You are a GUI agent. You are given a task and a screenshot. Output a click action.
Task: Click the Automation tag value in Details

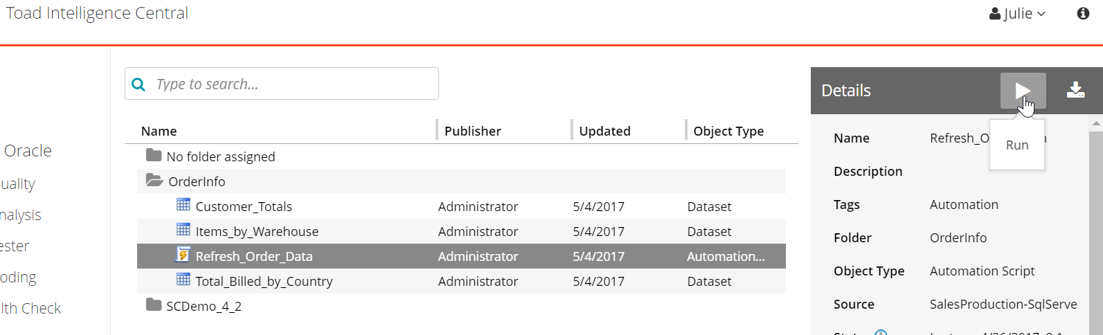click(964, 204)
